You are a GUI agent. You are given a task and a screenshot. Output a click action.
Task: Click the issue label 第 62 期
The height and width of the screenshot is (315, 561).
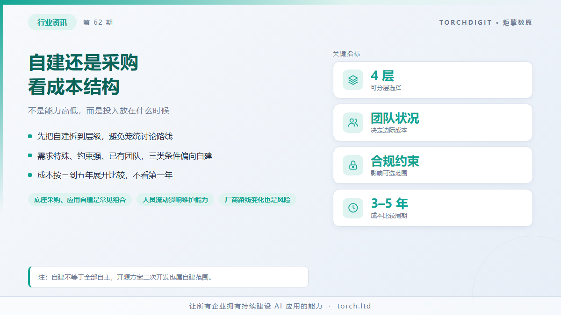(x=98, y=22)
